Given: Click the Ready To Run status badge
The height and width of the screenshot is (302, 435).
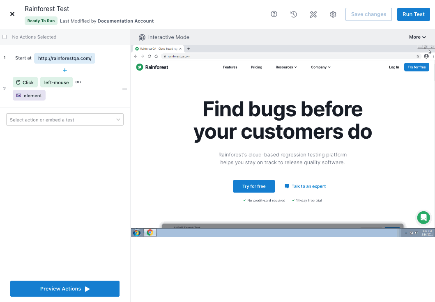Looking at the screenshot, I should [x=41, y=21].
